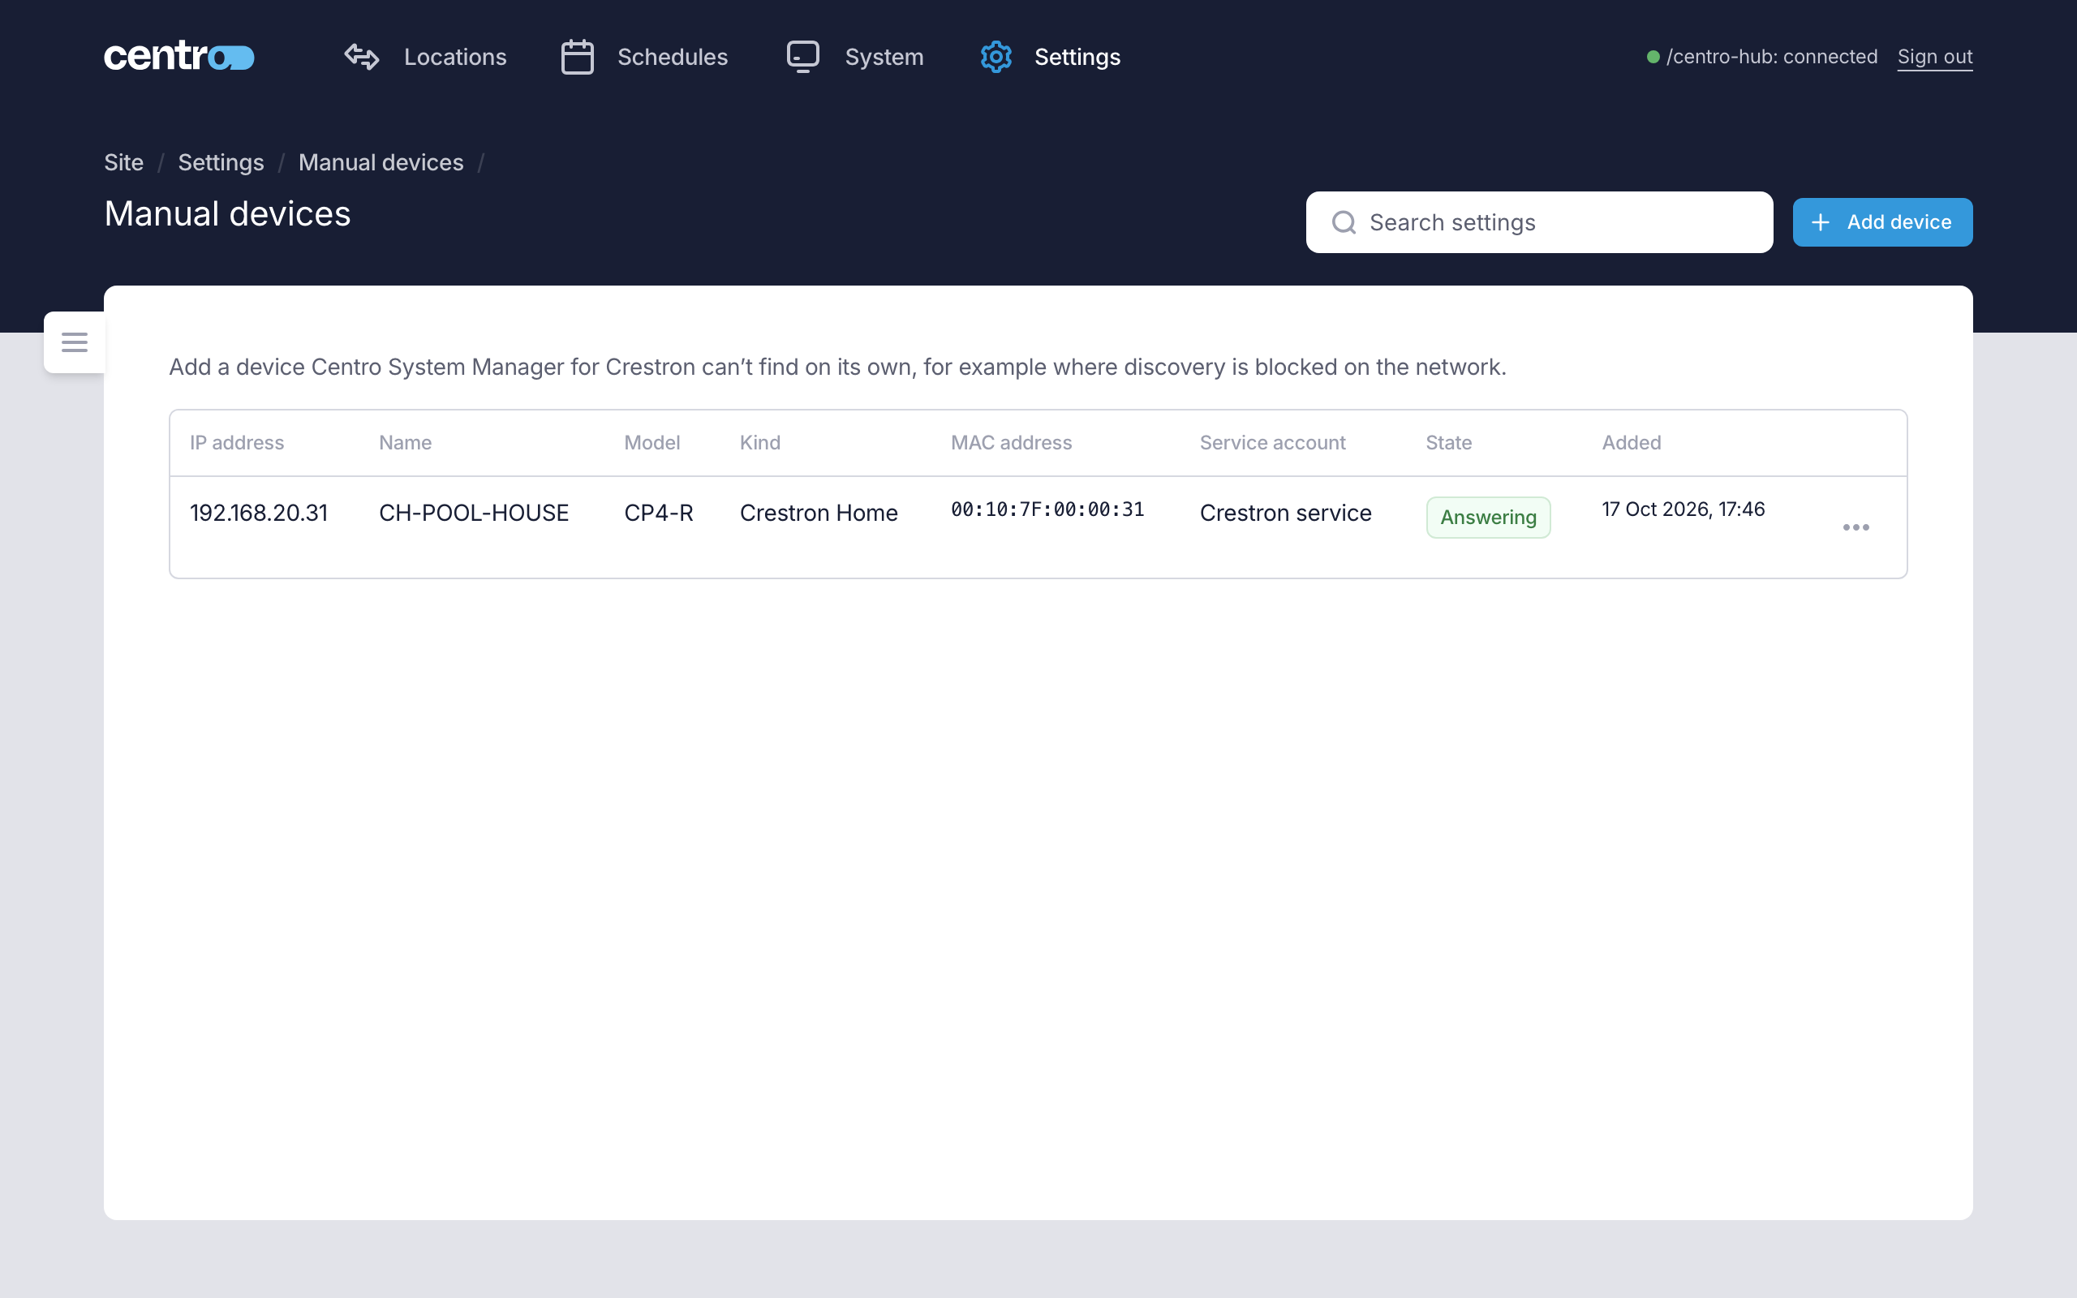Click the Locations arrows icon
This screenshot has width=2077, height=1298.
click(361, 57)
